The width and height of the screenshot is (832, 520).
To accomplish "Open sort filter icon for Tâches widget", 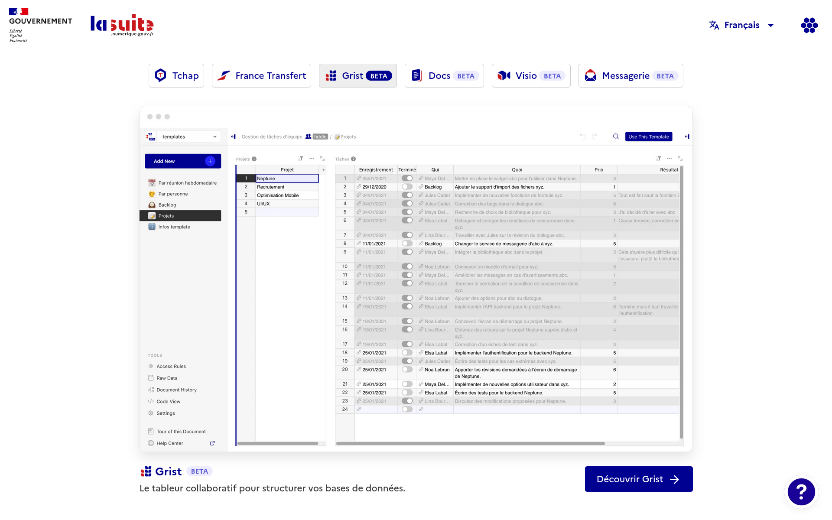I will point(658,159).
